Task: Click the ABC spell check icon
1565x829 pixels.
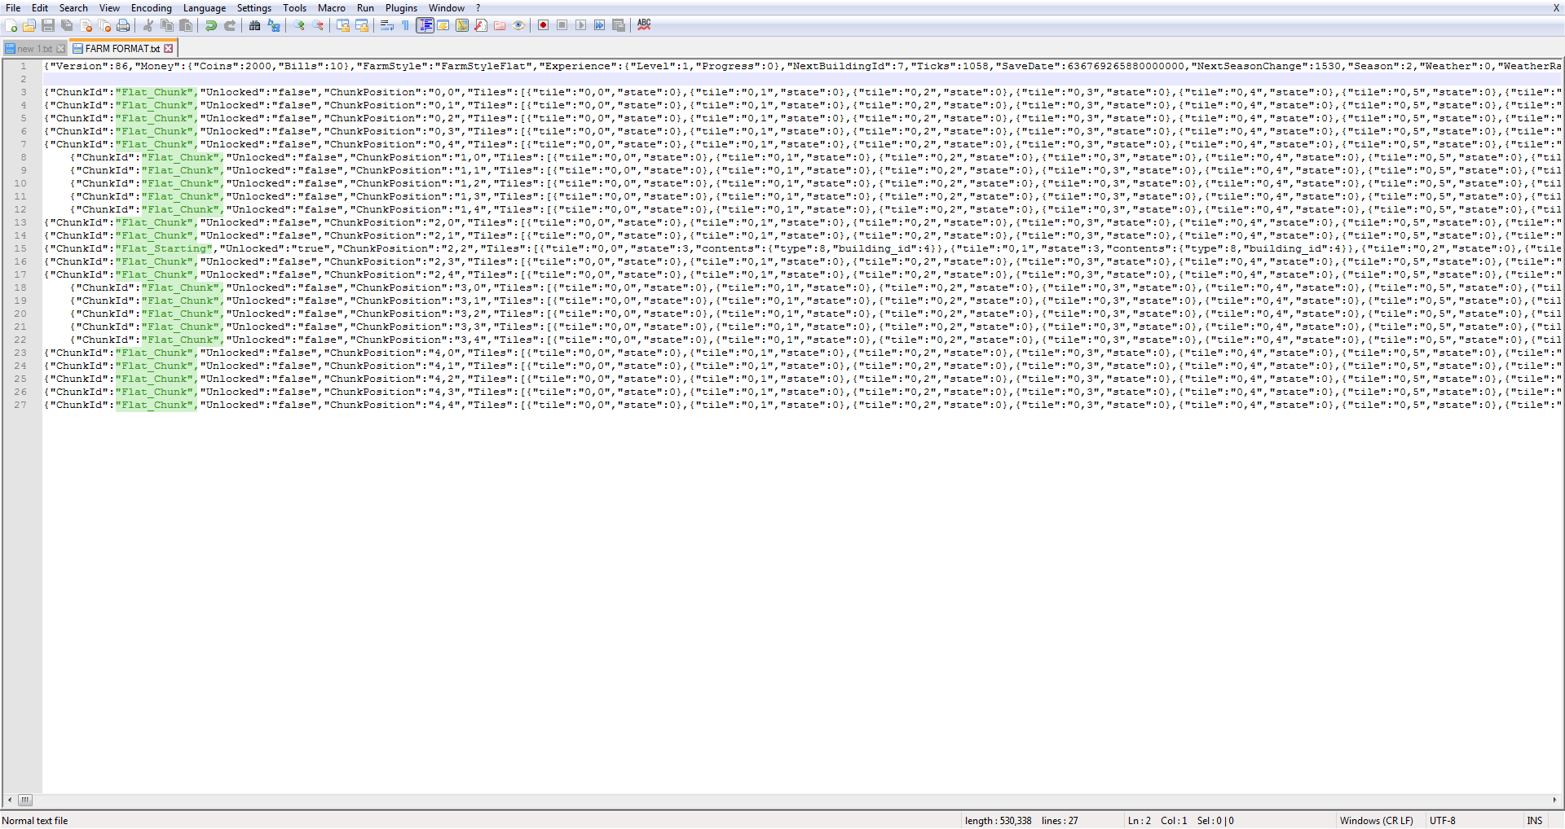Action: click(644, 25)
